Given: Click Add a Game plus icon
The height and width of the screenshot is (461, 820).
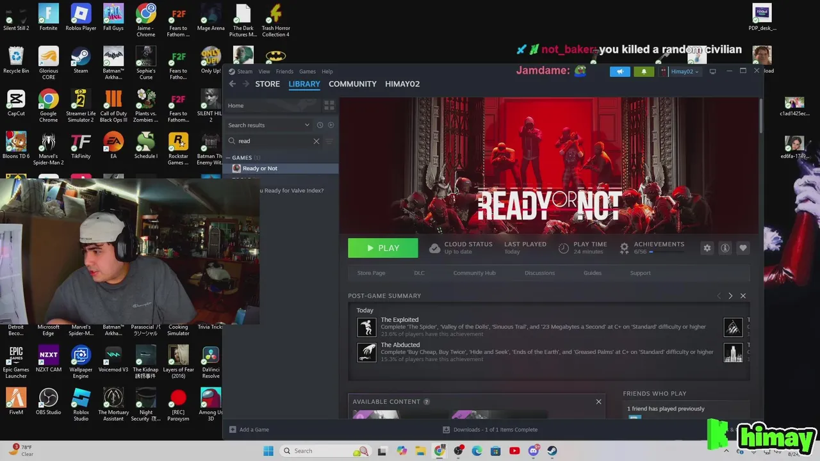Looking at the screenshot, I should click(233, 430).
